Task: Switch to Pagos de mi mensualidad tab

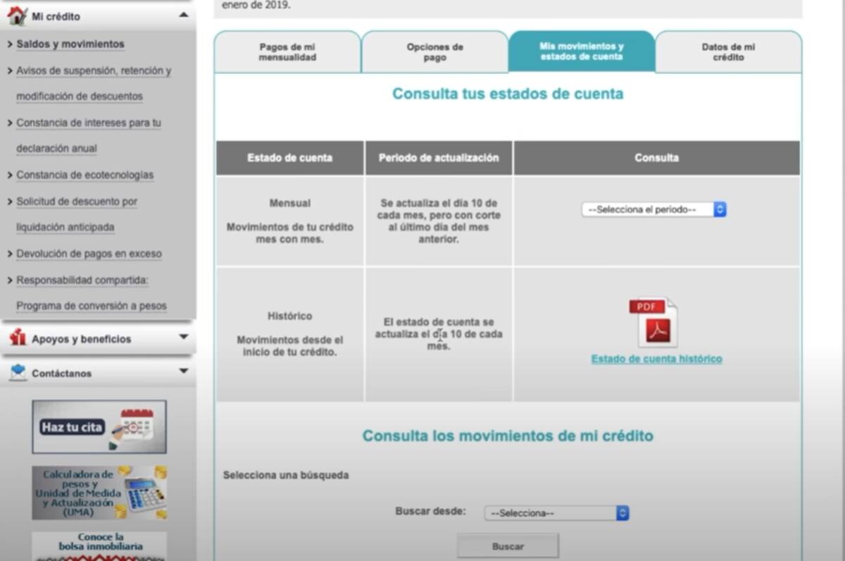Action: click(x=287, y=52)
